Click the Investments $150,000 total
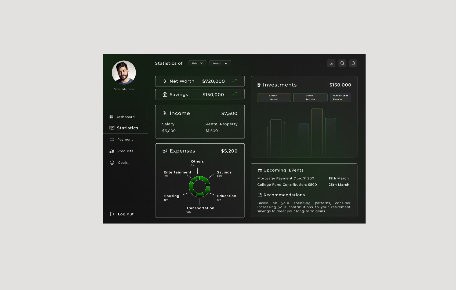 340,85
